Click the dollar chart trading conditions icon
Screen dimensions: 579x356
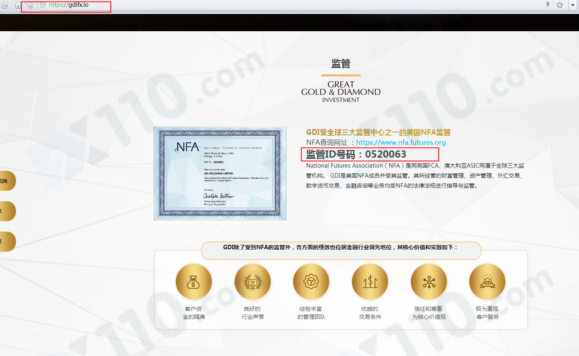click(370, 282)
